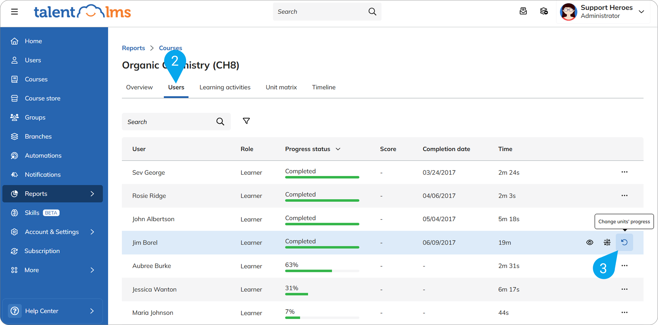Click the Automations sidebar icon
Image resolution: width=658 pixels, height=325 pixels.
point(14,156)
